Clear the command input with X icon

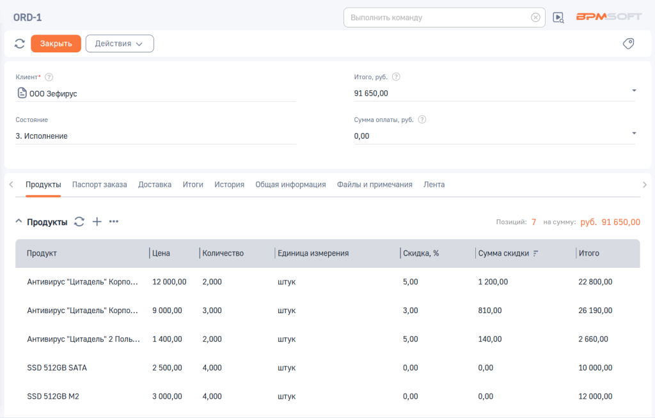point(535,17)
